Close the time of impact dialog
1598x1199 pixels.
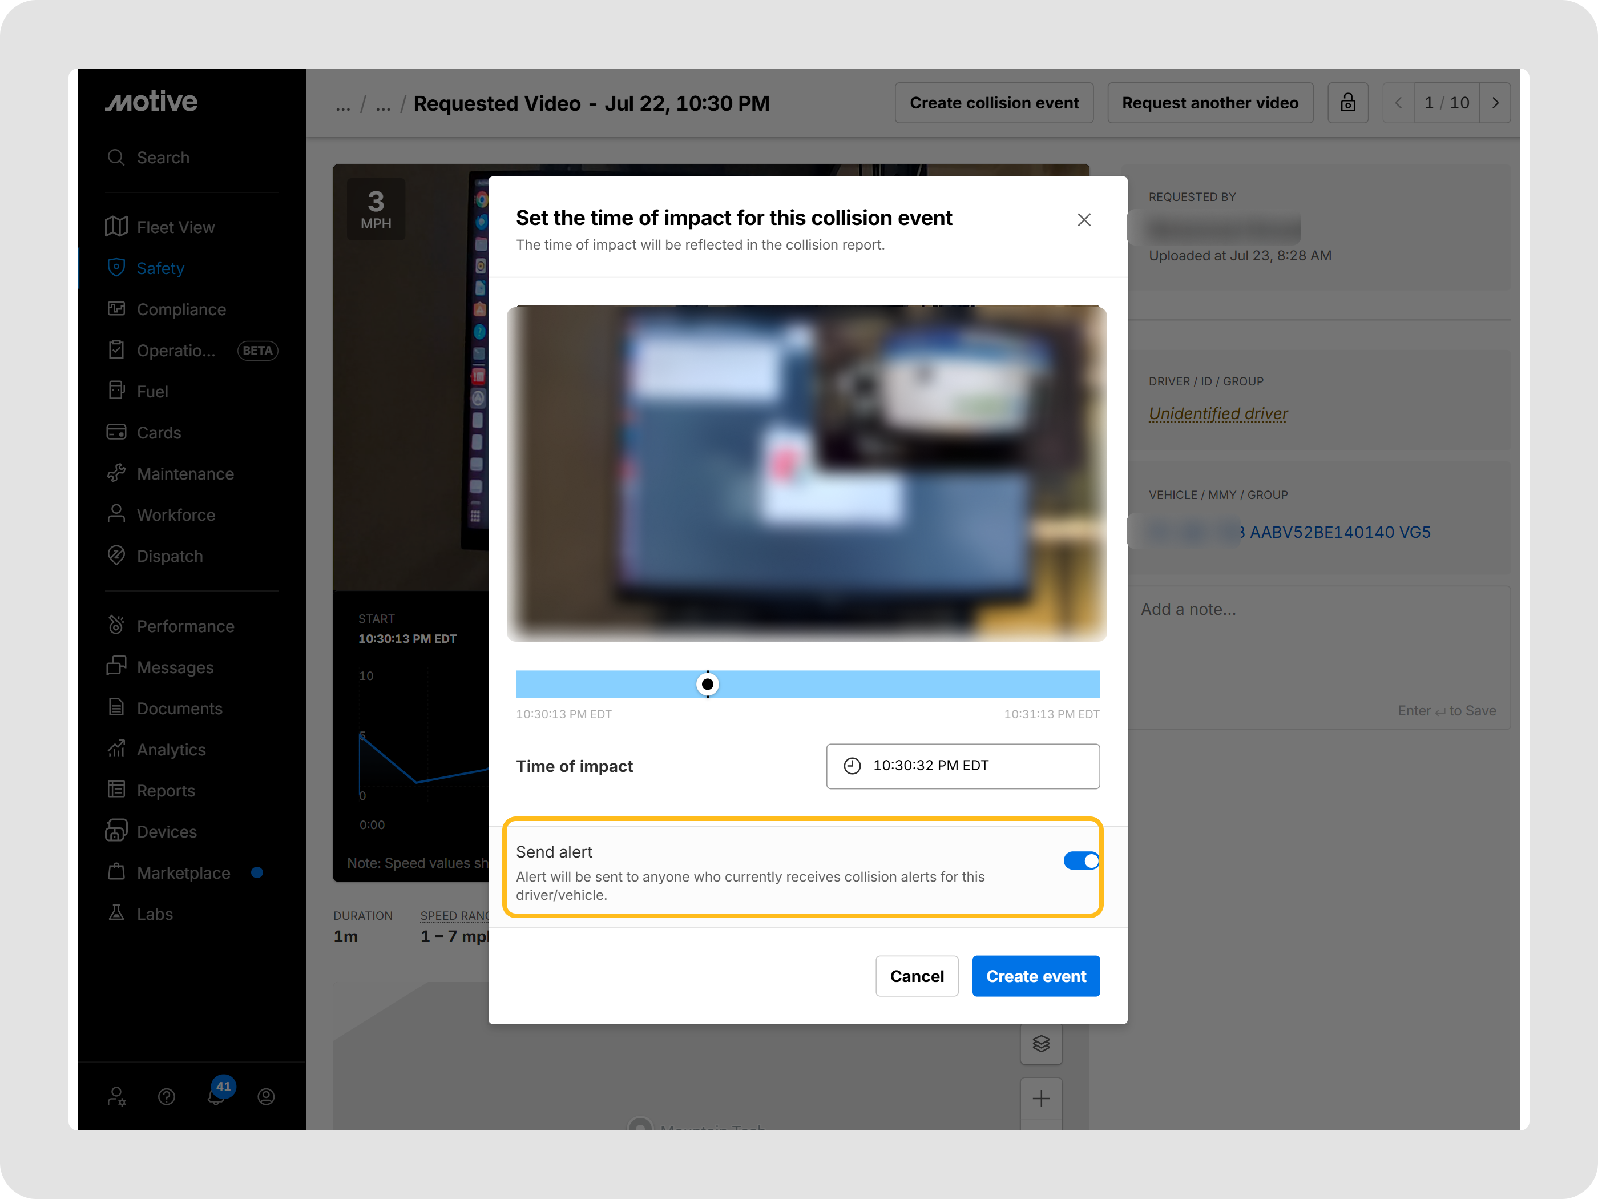point(1084,220)
